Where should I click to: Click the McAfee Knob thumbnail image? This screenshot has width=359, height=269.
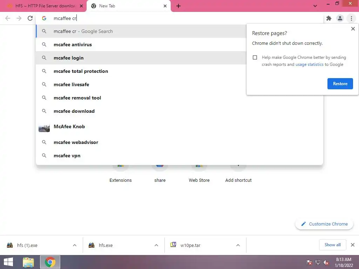pos(44,128)
